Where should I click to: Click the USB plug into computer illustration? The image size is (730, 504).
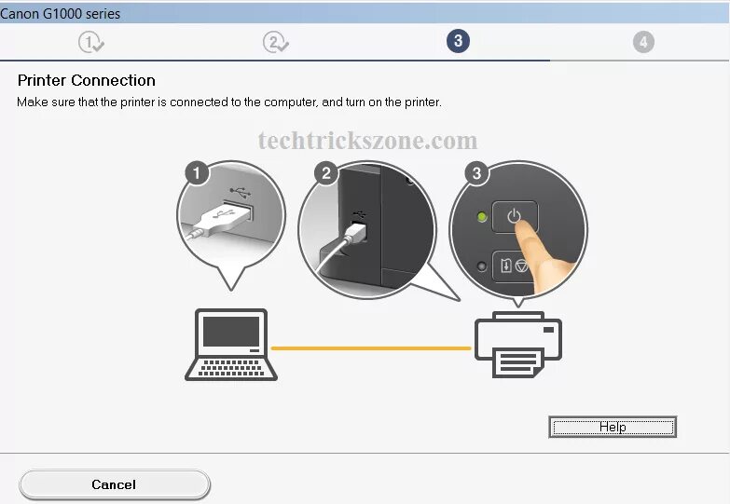coord(231,225)
